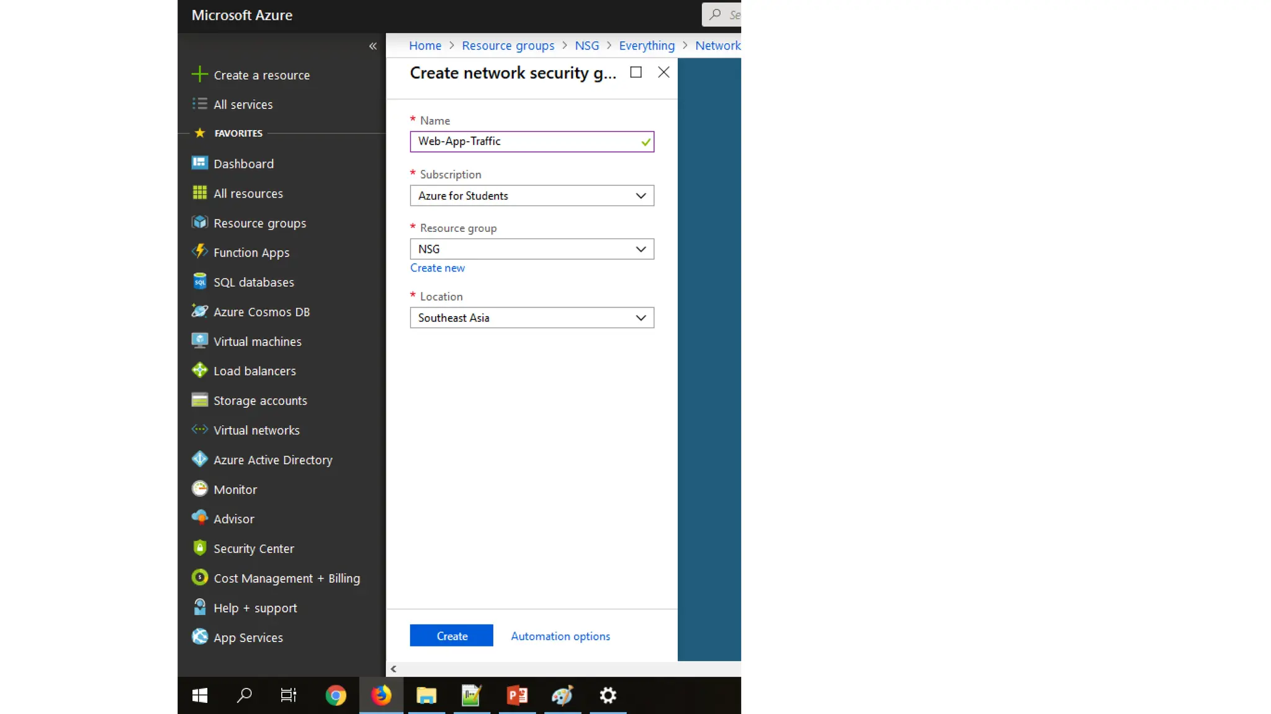The image size is (1271, 714).
Task: Click the Virtual machines sidebar icon
Action: pyautogui.click(x=199, y=341)
